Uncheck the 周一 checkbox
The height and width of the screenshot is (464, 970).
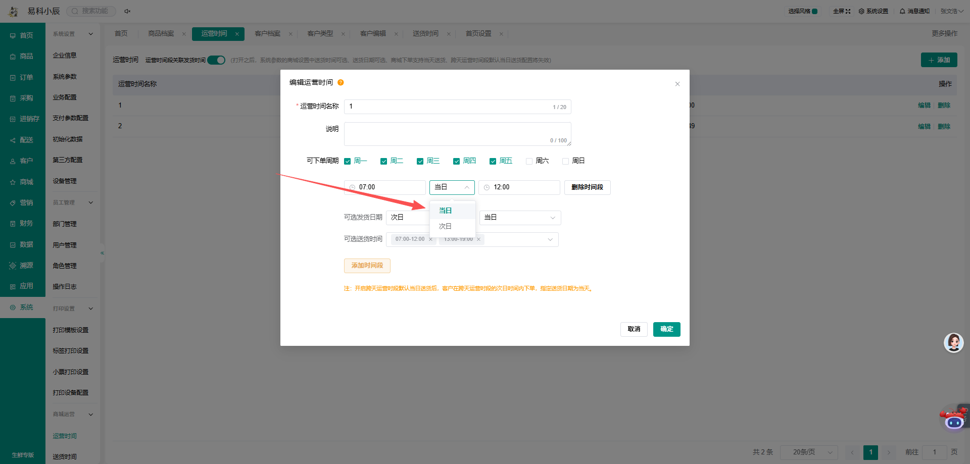(x=347, y=161)
